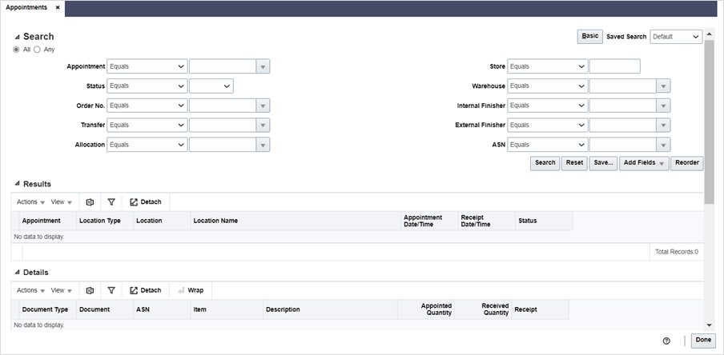Sort by Received Quantity column header

[483, 309]
